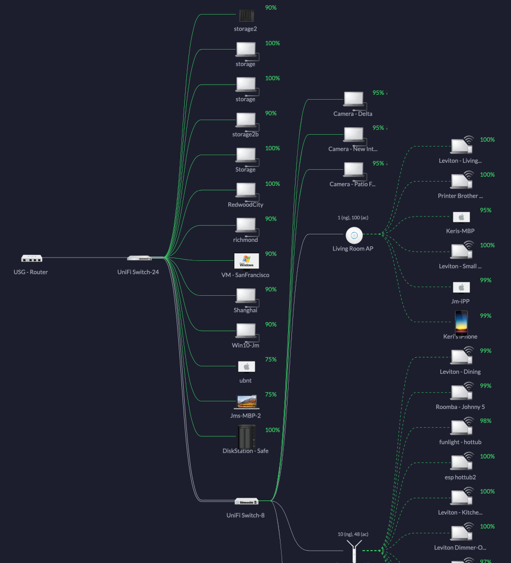Screen dimensions: 511x563
Task: Select the "Camera - New Int..." label
Action: 353,149
